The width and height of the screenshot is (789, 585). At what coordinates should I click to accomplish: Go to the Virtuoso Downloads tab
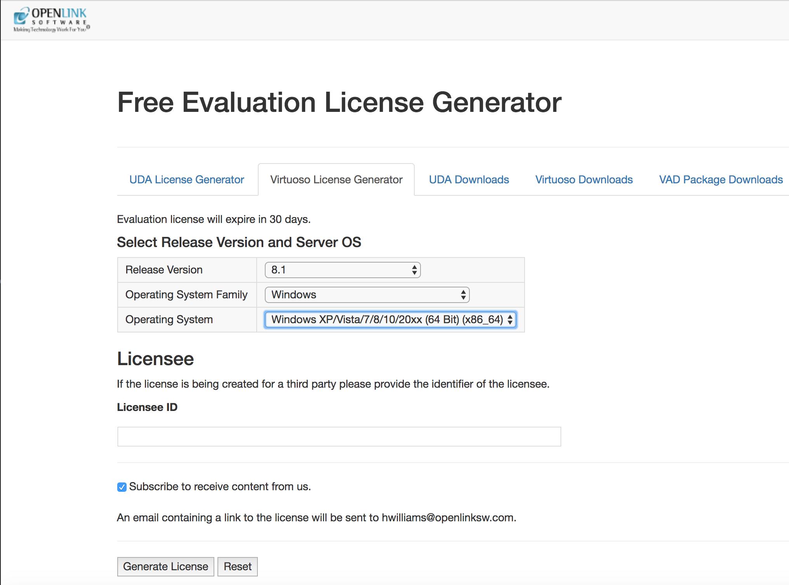pos(584,179)
